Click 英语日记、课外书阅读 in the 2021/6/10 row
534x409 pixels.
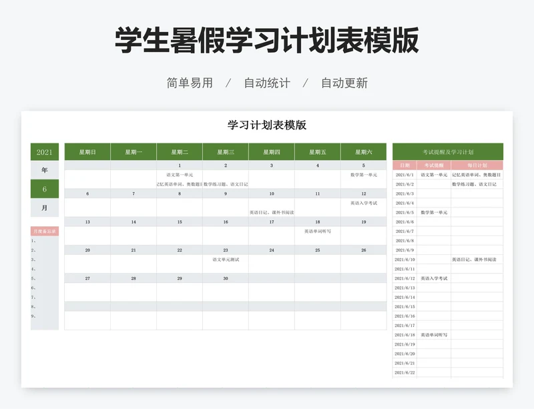tap(475, 260)
